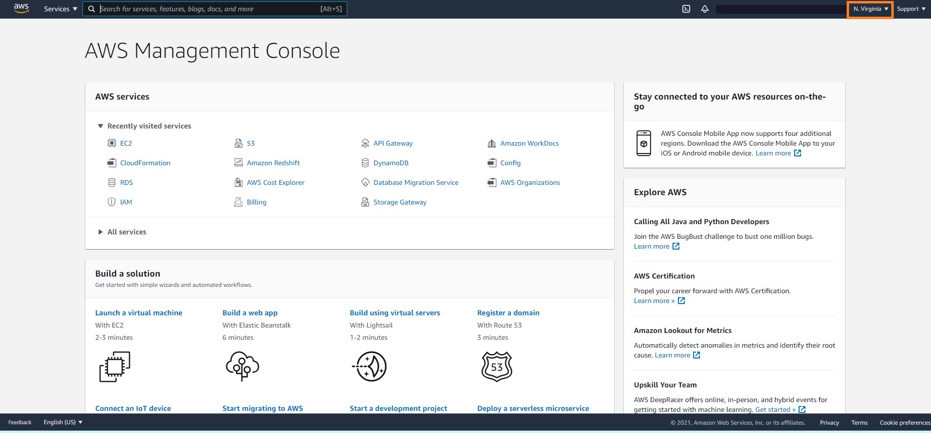Click Learn more for Lookout for Metrics
Viewport: 931px width, 433px height.
[x=677, y=355]
